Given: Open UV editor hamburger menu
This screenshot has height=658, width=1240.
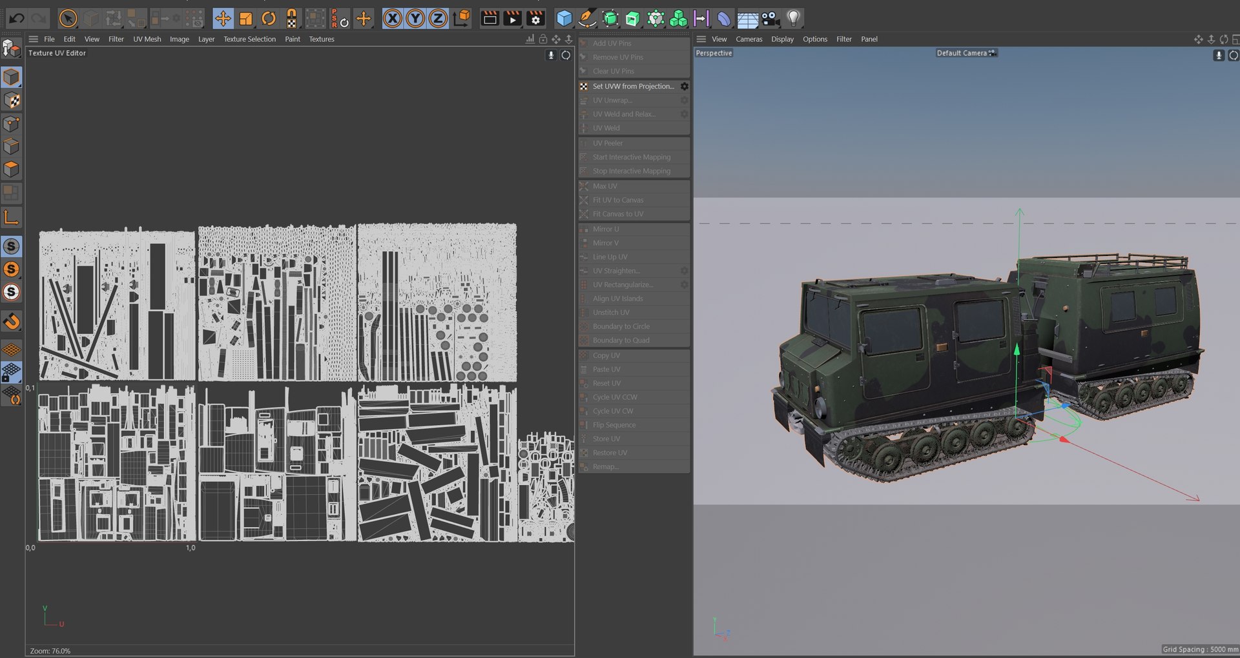Looking at the screenshot, I should pos(34,39).
